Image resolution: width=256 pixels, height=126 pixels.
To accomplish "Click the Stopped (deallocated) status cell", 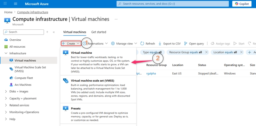I will click(x=208, y=74).
